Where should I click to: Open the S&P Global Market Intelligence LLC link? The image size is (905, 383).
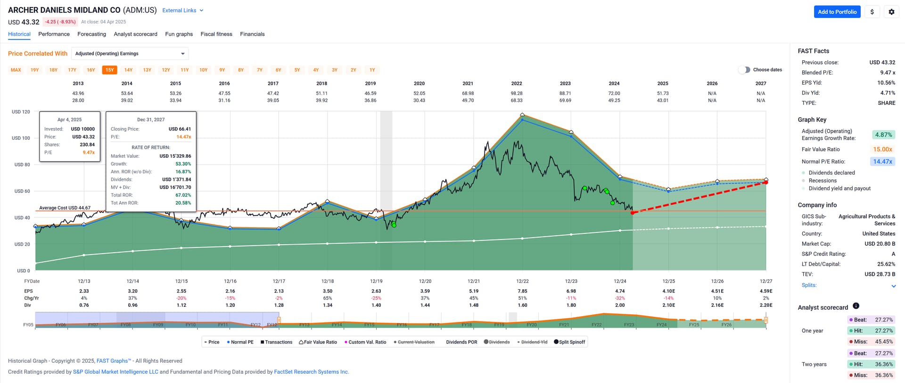coord(115,372)
